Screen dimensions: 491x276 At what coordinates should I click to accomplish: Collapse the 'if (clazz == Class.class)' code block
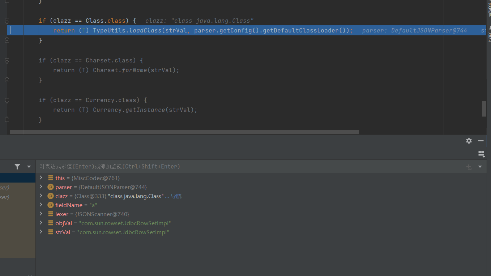coord(7,21)
